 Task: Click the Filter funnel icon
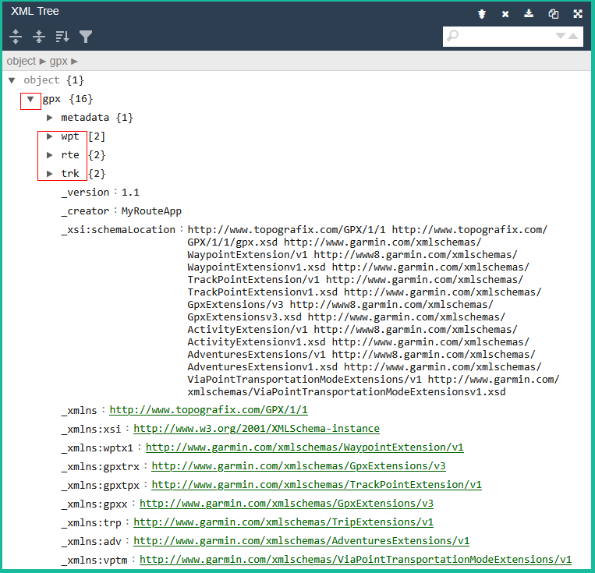(x=86, y=37)
